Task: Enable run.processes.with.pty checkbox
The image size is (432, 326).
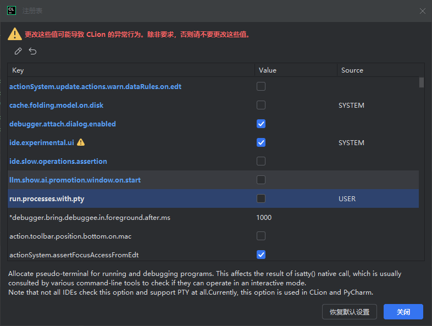Action: tap(261, 198)
